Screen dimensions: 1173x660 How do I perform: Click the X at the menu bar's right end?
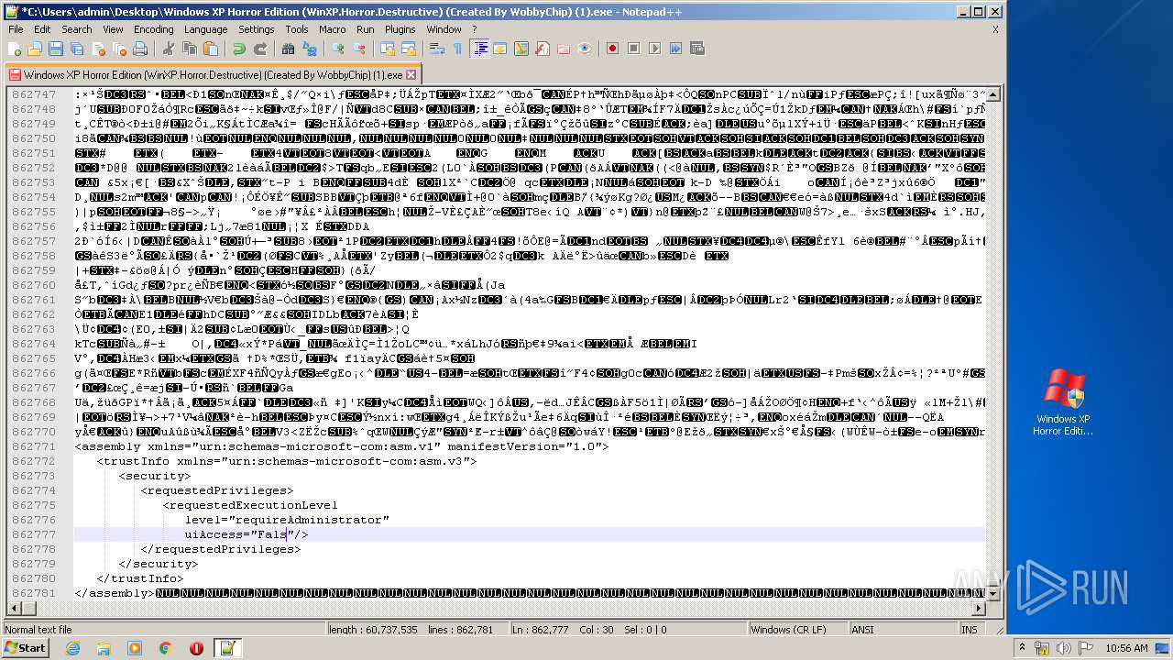click(x=996, y=29)
